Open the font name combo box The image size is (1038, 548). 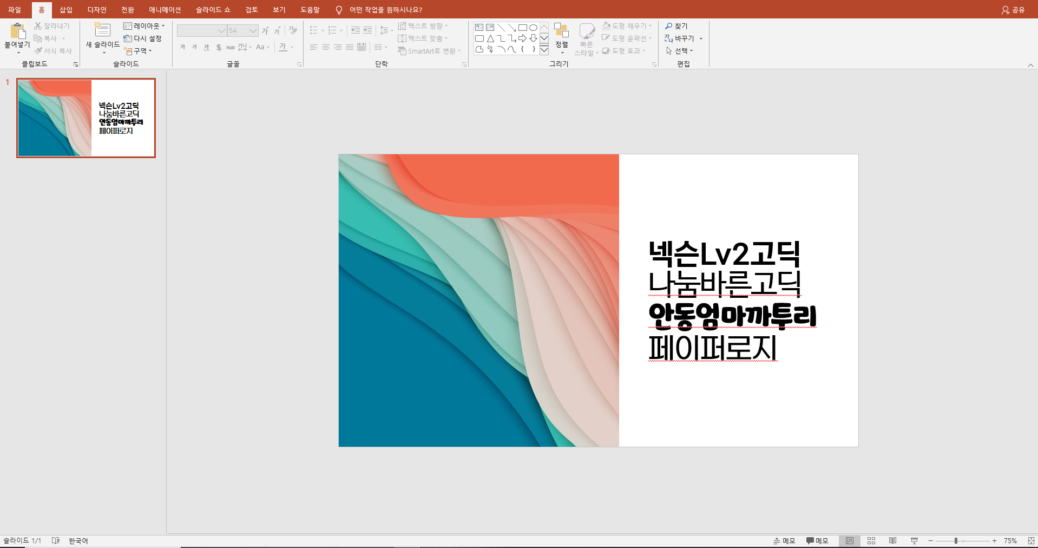coord(201,31)
